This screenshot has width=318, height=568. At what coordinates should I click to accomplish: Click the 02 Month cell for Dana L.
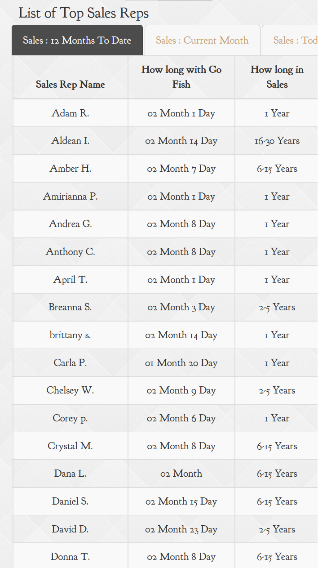coord(181,474)
